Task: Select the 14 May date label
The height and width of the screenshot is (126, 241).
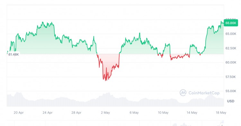Action: pos(192,113)
